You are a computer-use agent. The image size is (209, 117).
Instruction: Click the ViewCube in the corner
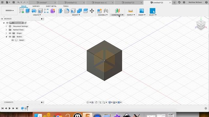[x=201, y=25]
